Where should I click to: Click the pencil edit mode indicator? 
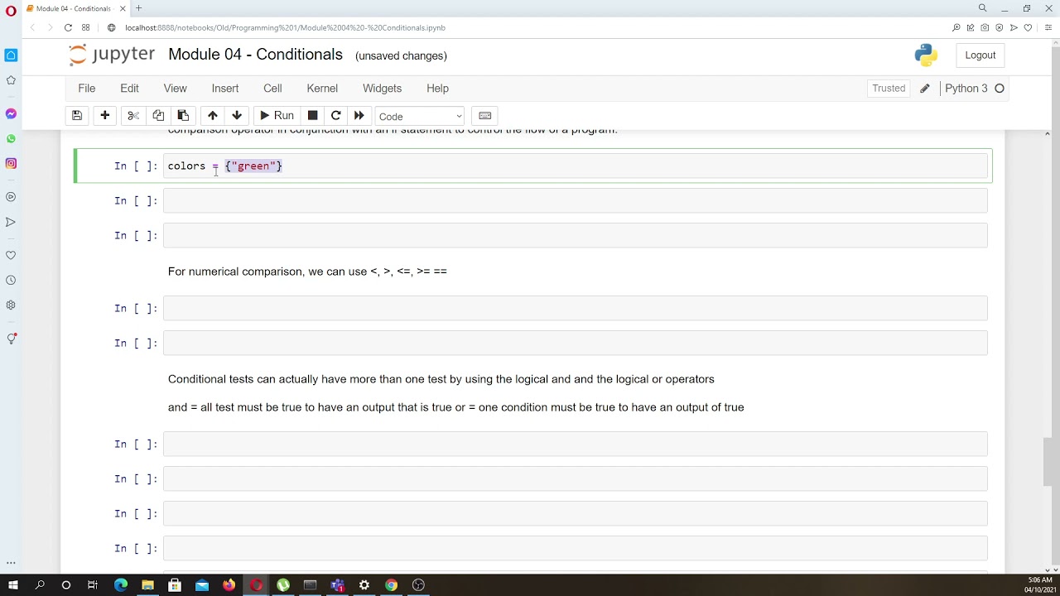point(925,89)
